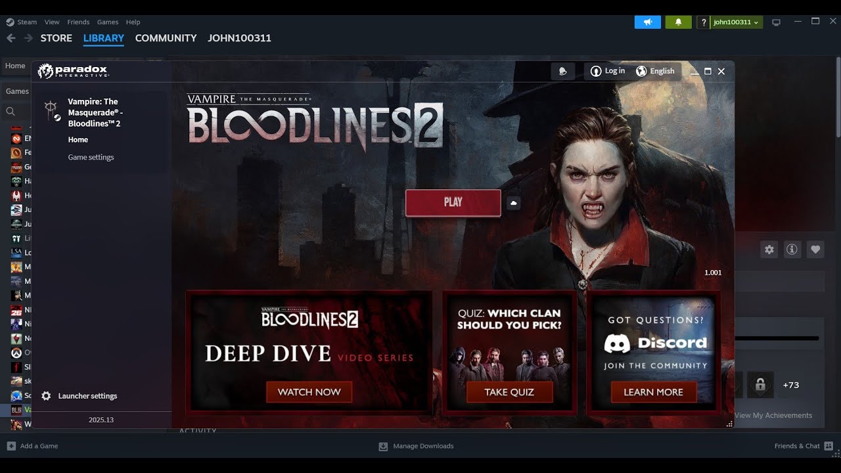Image resolution: width=841 pixels, height=473 pixels.
Task: Switch to the COMMUNITY tab
Action: (166, 38)
